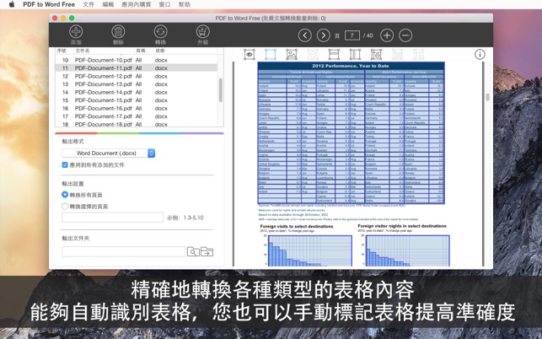Select PDF-Document-16.pdf in the list
Viewport: 542px width, 339px height.
click(137, 108)
